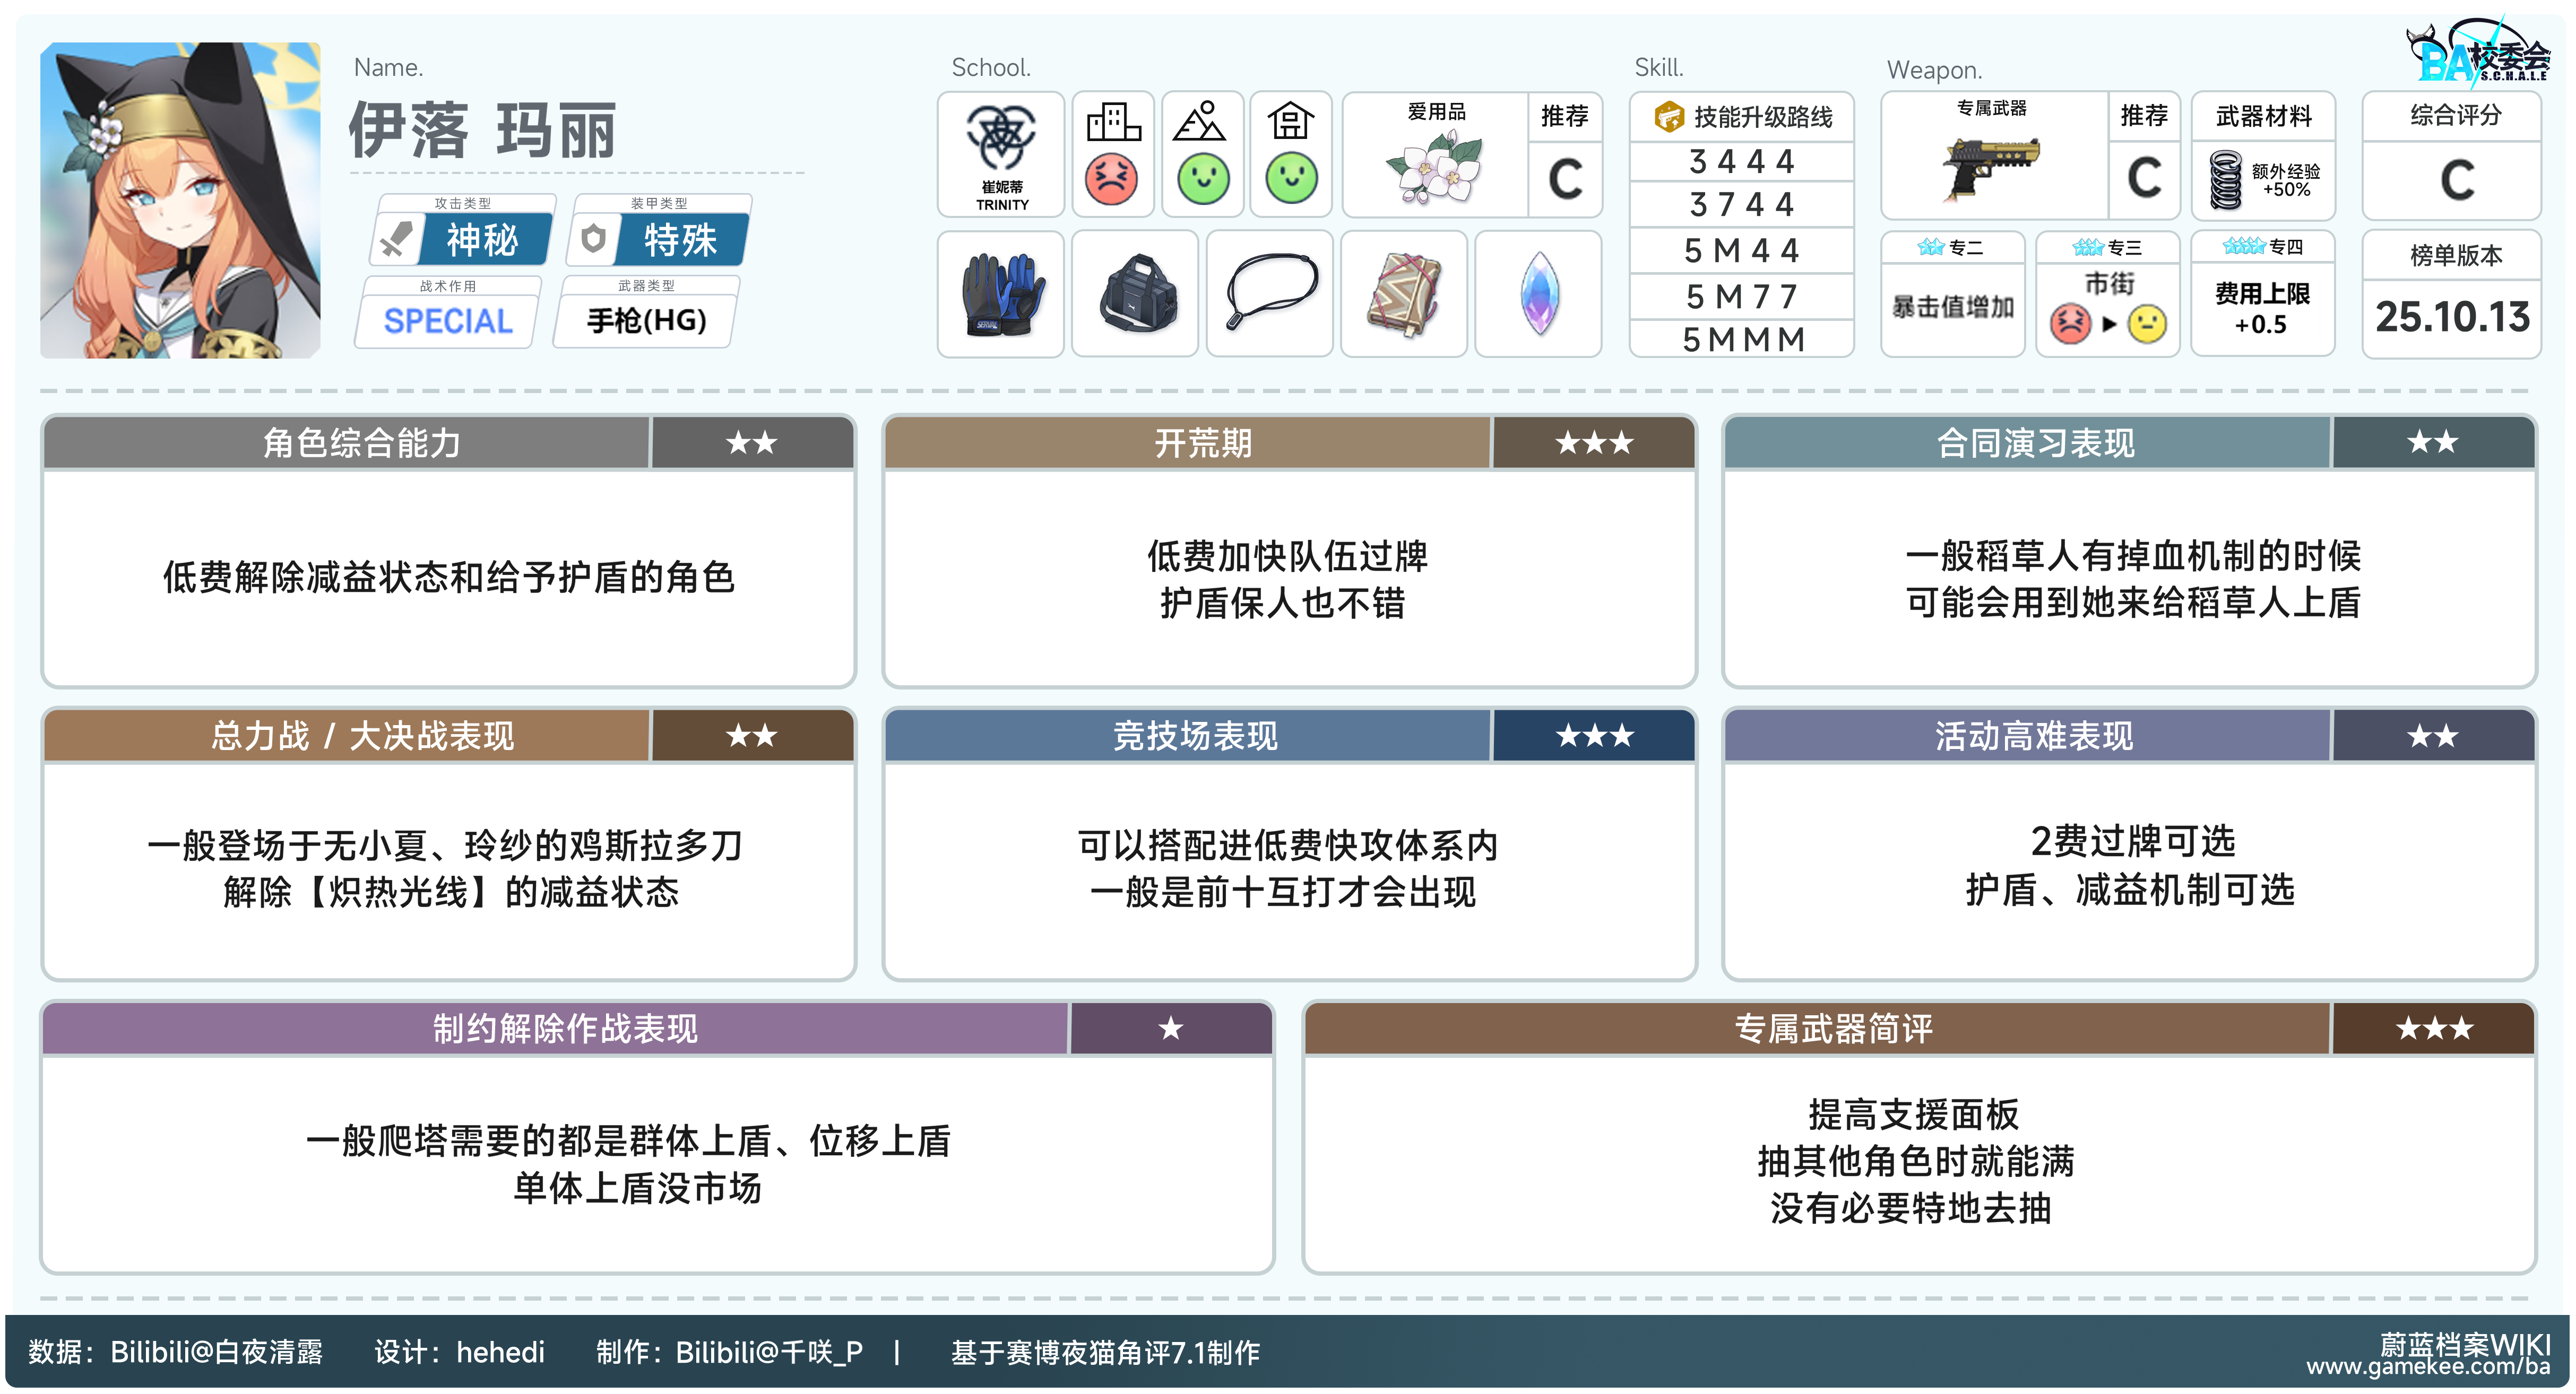2576x1394 pixels.
Task: Select the 竞技场表现 section header
Action: pos(1195,736)
